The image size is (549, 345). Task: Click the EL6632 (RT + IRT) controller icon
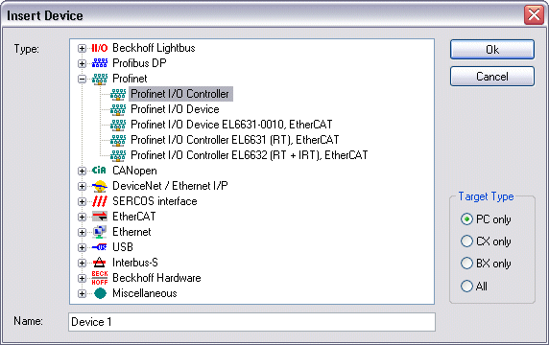point(118,155)
